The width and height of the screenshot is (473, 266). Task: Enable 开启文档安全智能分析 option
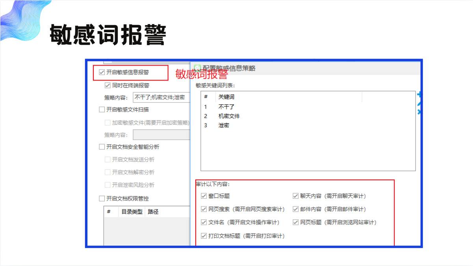point(102,147)
